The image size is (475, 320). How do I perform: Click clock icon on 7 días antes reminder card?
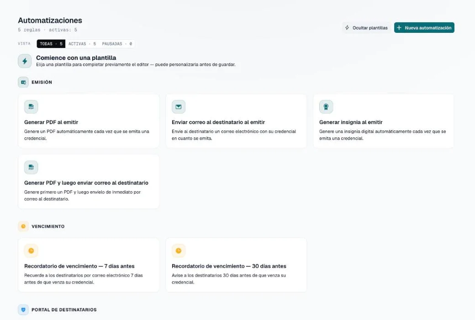(x=31, y=251)
